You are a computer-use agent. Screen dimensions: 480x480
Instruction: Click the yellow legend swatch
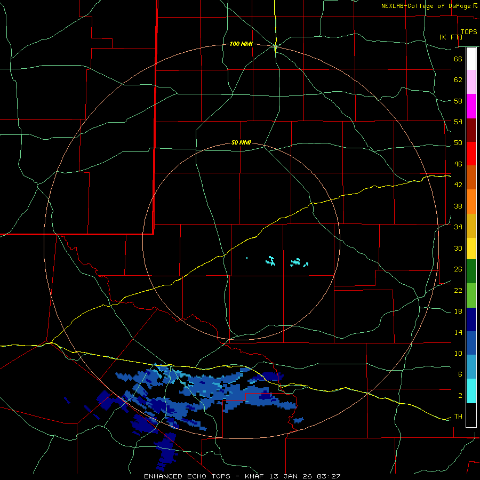pos(471,249)
